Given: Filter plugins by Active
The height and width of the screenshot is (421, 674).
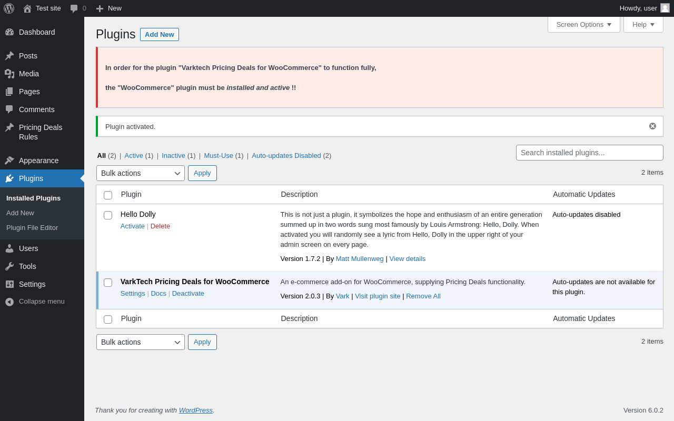Looking at the screenshot, I should (134, 156).
